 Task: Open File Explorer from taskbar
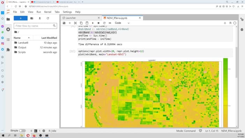[22, 136]
